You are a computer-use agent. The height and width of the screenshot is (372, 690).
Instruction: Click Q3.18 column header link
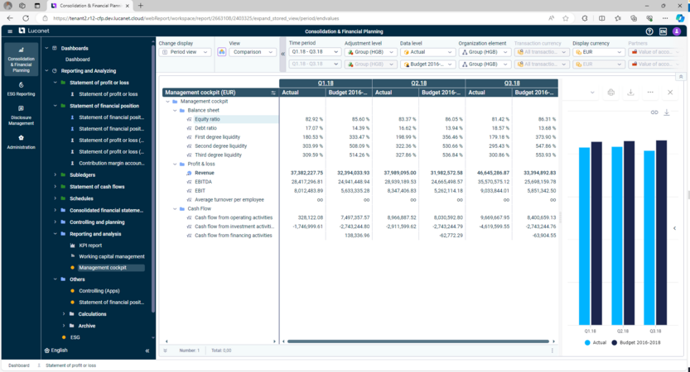point(512,83)
